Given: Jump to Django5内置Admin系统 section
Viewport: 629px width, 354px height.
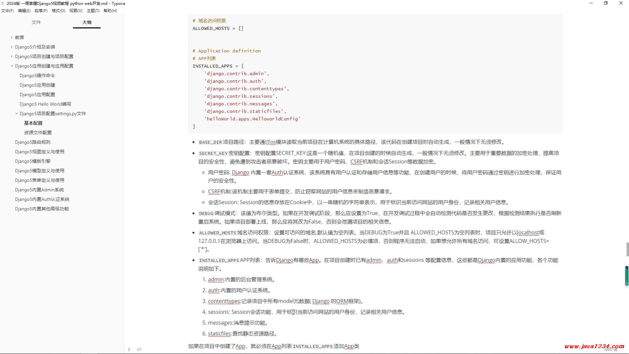Looking at the screenshot, I should point(39,189).
